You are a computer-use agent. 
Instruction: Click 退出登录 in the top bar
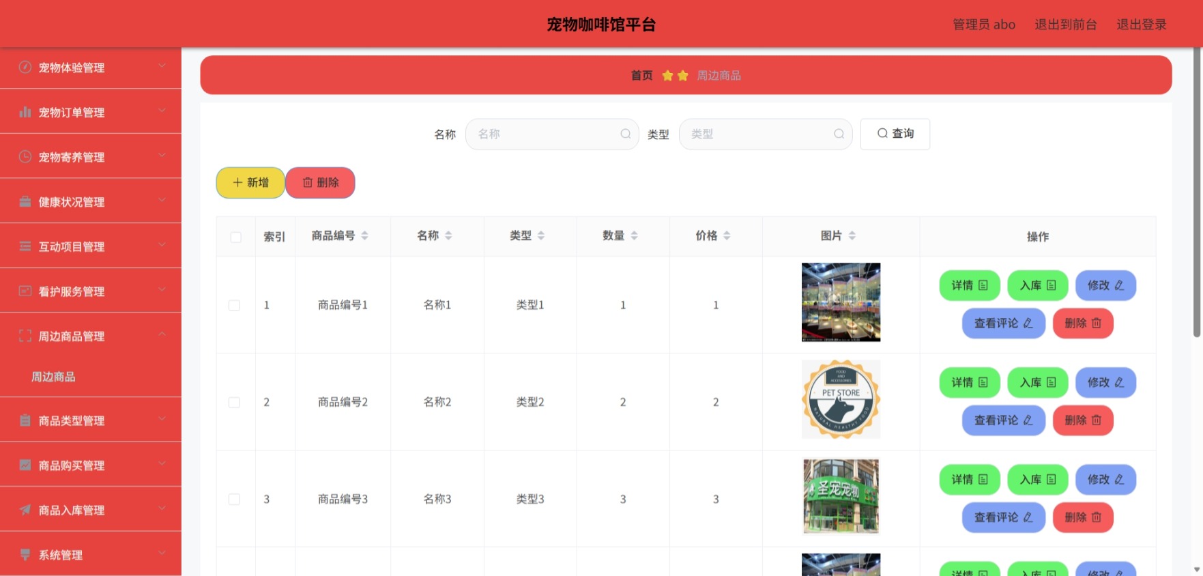pyautogui.click(x=1142, y=25)
